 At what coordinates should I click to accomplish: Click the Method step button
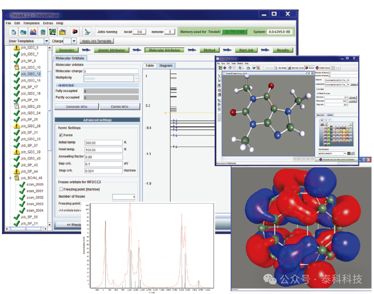pos(209,50)
